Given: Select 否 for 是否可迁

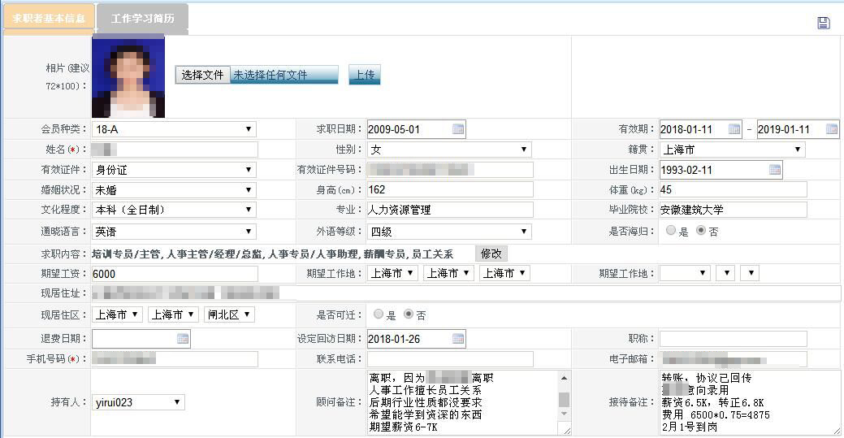Looking at the screenshot, I should click(409, 314).
